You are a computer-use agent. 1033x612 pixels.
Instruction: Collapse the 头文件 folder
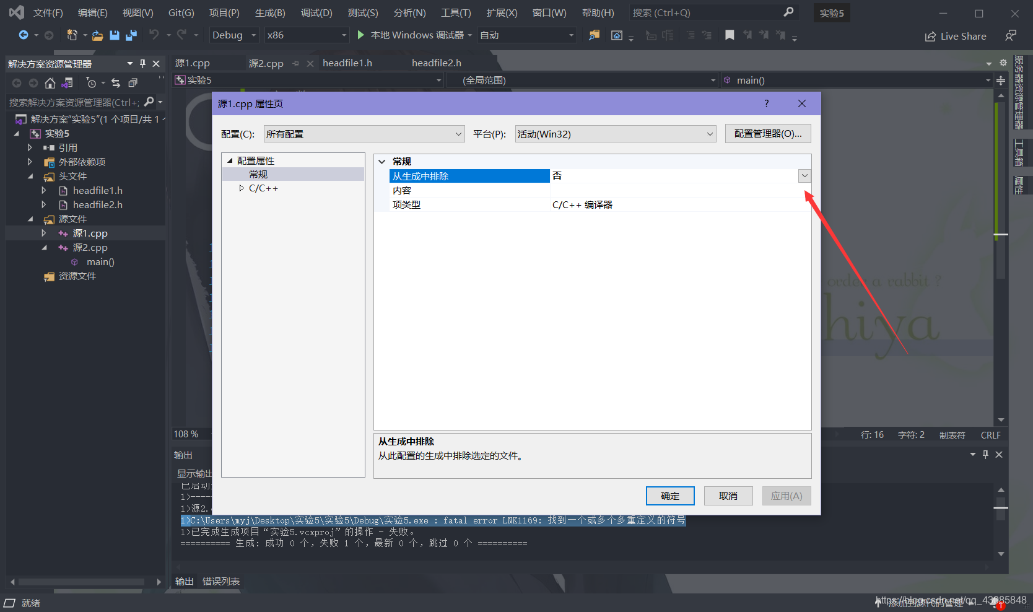(x=30, y=177)
